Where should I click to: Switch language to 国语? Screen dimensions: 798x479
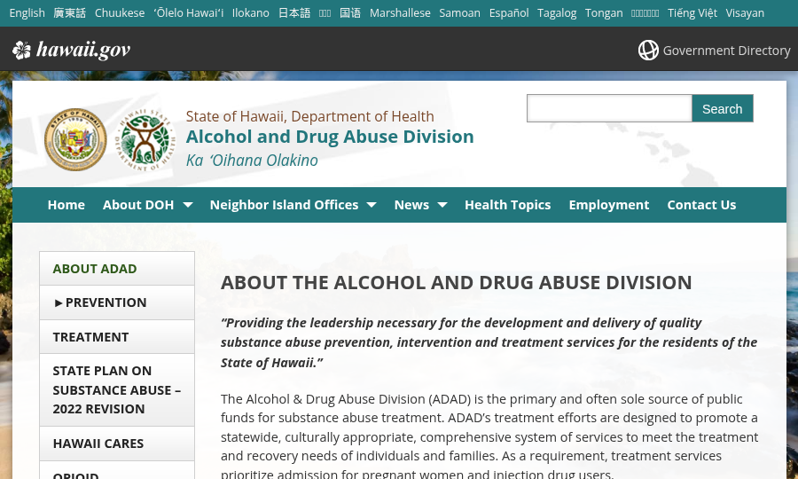pyautogui.click(x=350, y=12)
